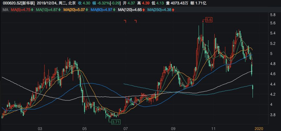Viewport: 281px width, 131px height.
Task: Click the down arrow next to MA(60)=4.97
Action: pos(115,10)
